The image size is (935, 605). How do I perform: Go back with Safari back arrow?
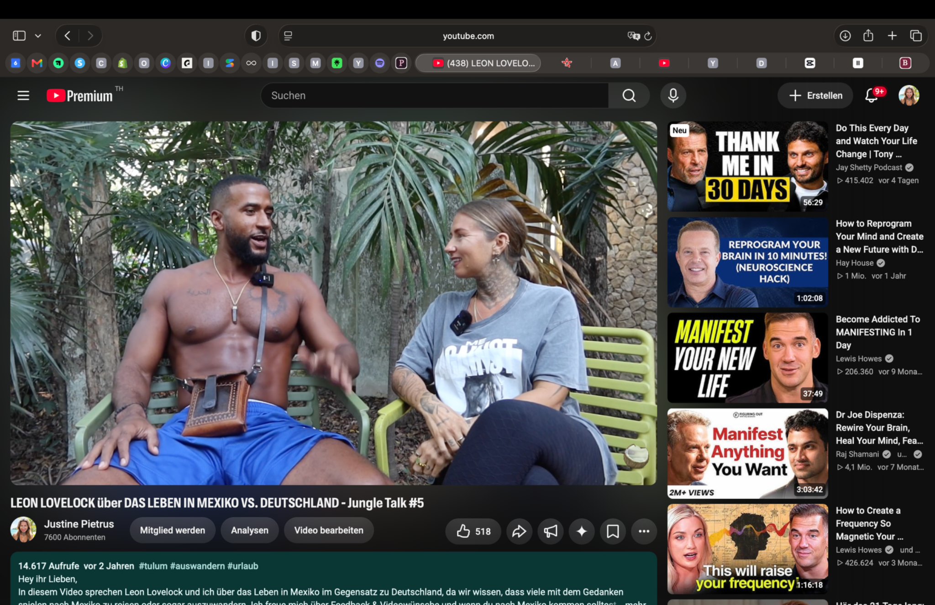tap(68, 36)
